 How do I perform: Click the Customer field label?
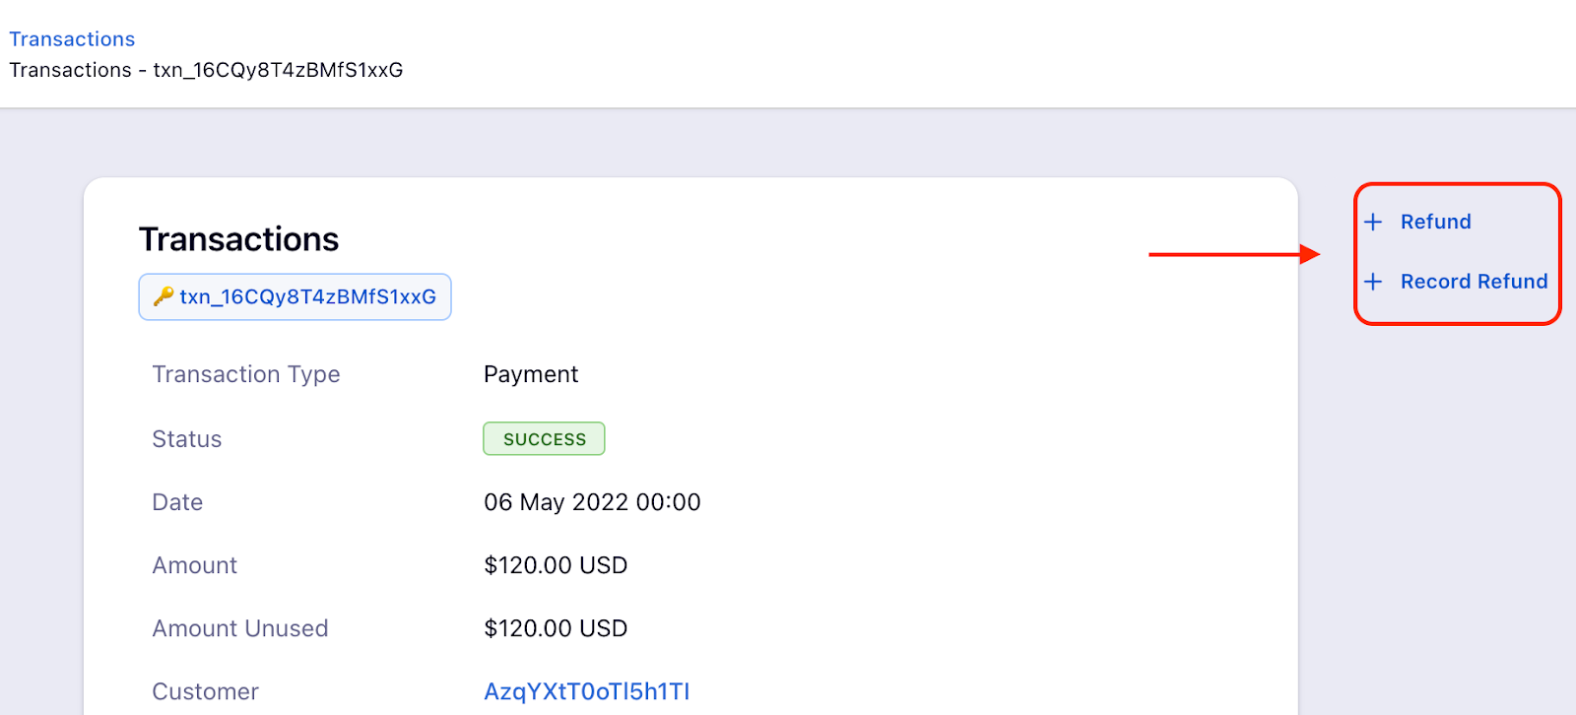coord(205,691)
